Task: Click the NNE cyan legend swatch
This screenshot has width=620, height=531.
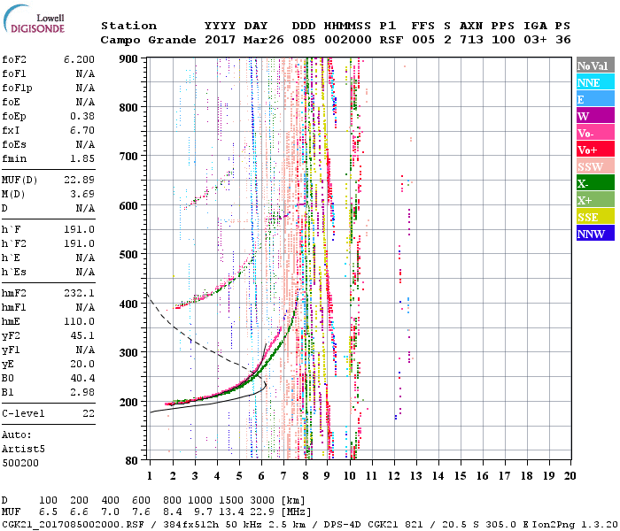Action: tap(595, 82)
